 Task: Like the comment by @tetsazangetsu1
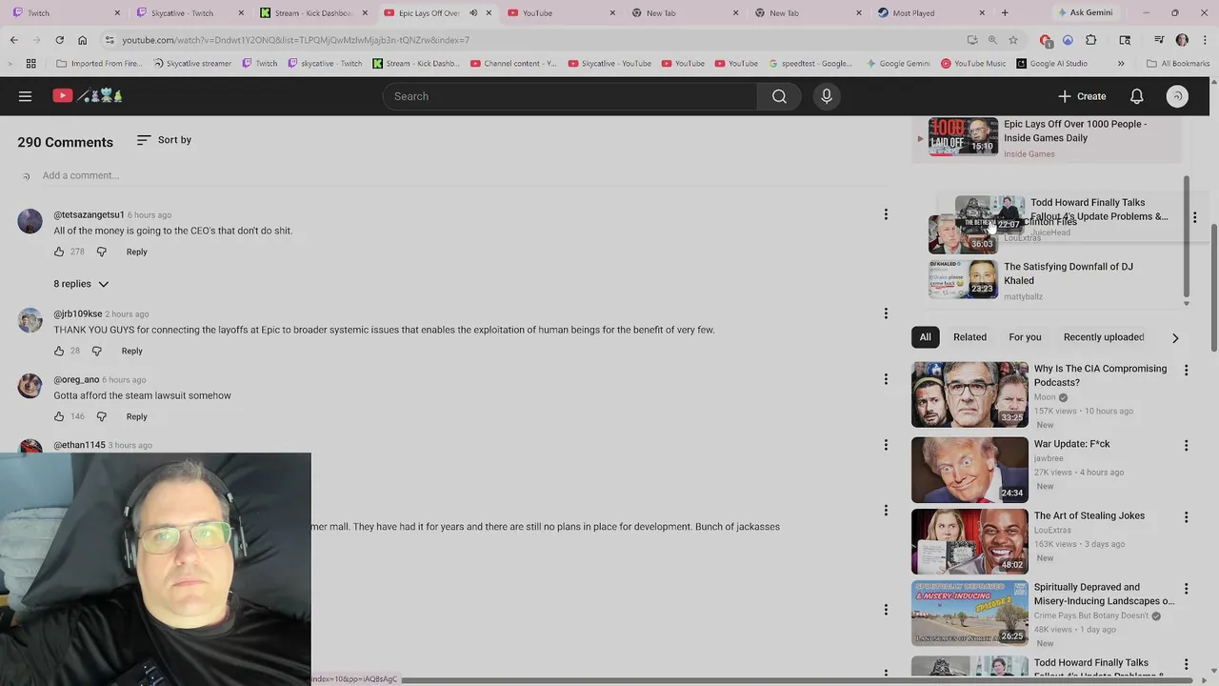tap(59, 252)
